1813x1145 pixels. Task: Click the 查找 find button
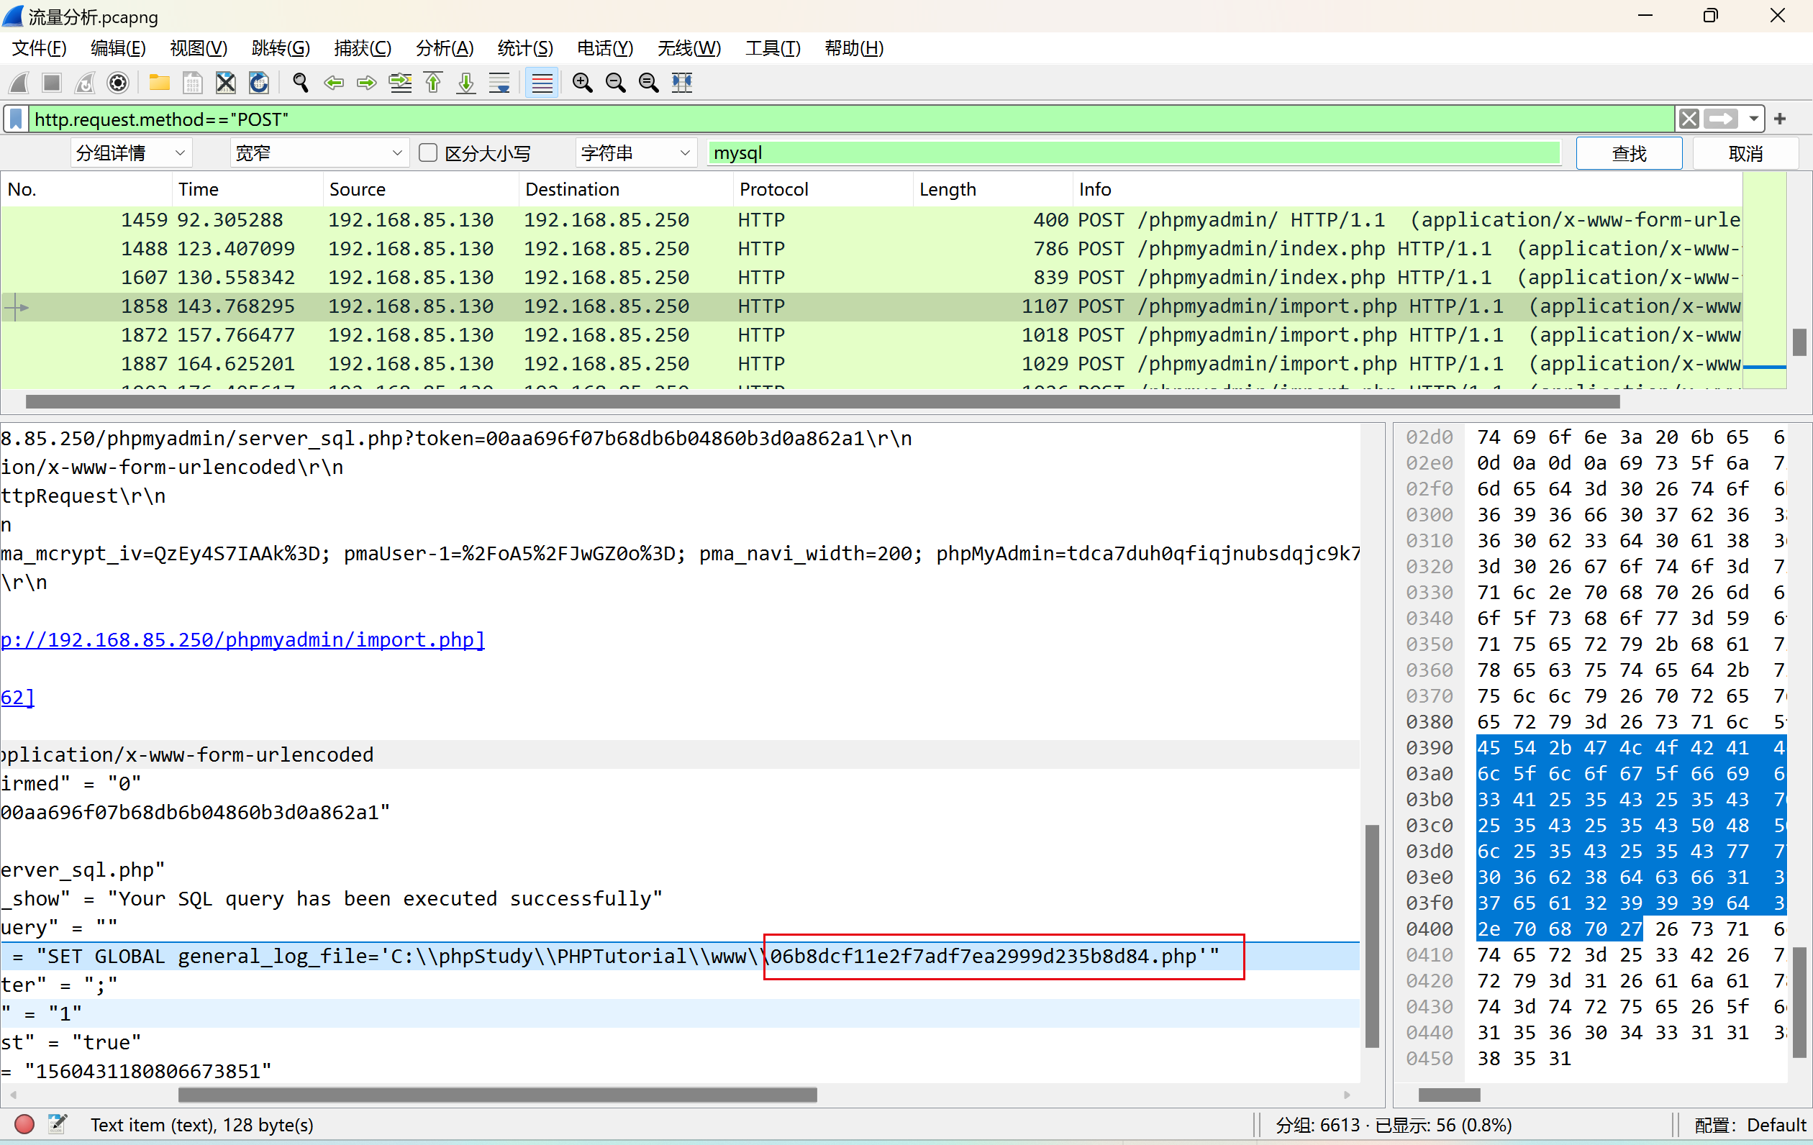(1629, 152)
